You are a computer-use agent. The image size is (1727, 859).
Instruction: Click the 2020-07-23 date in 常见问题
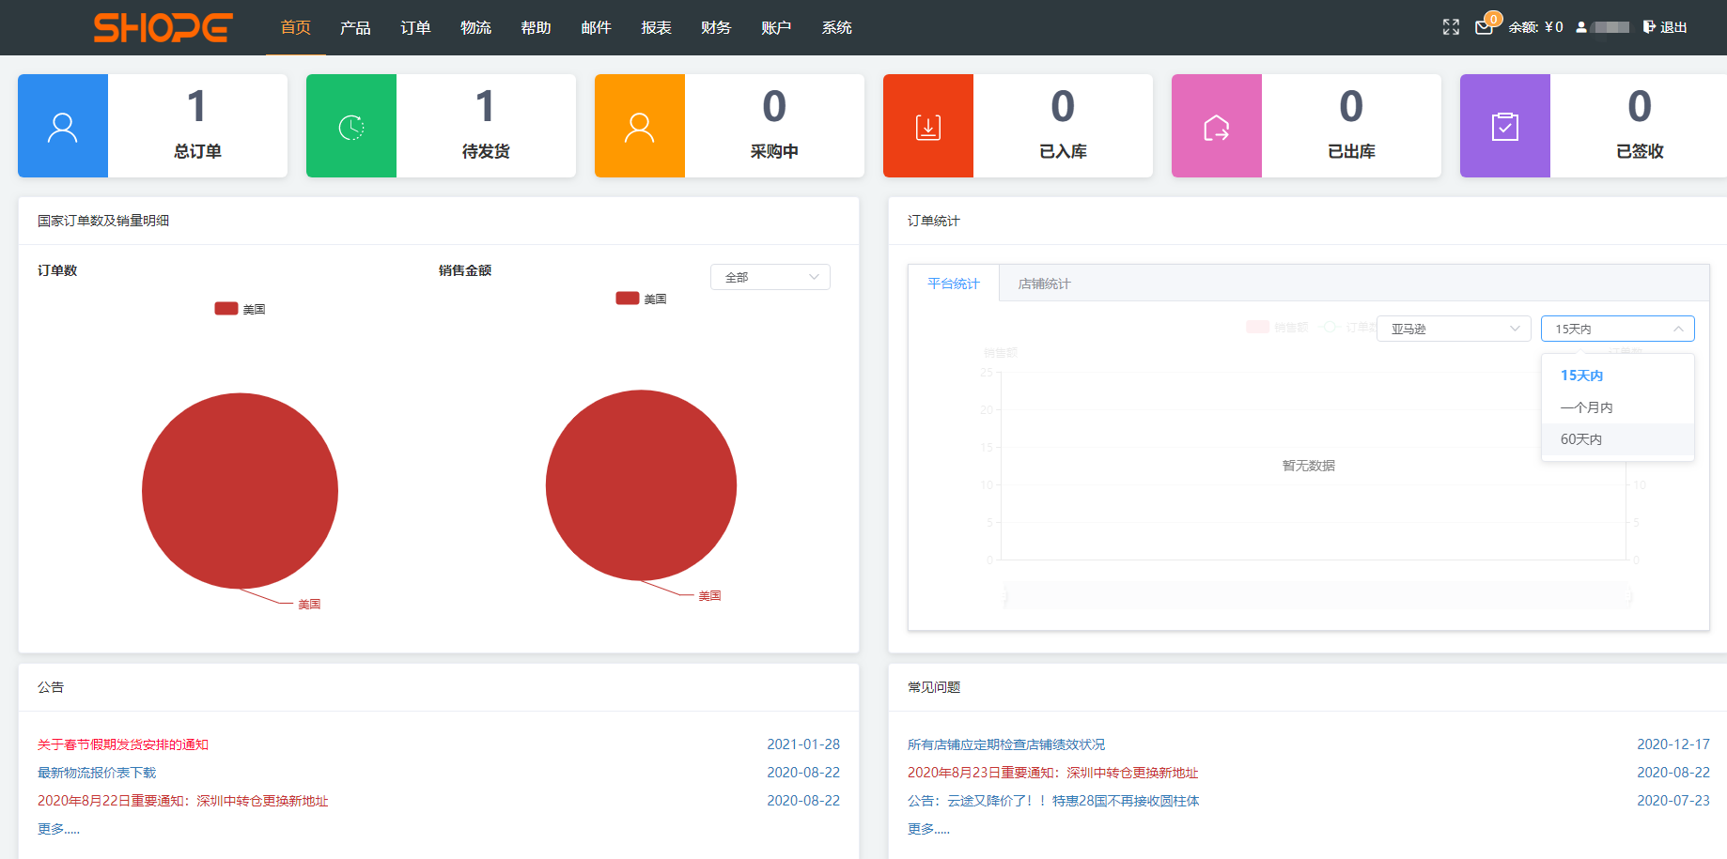coord(1673,801)
